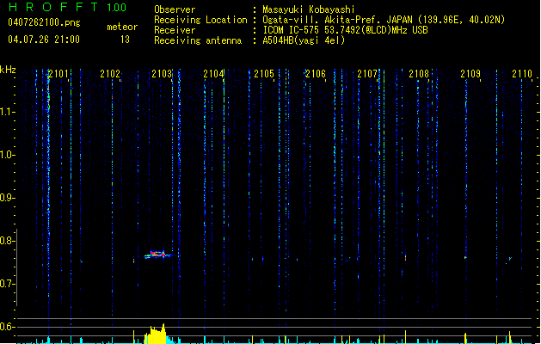Click the 2107 time marker
541x344 pixels.
coord(367,74)
